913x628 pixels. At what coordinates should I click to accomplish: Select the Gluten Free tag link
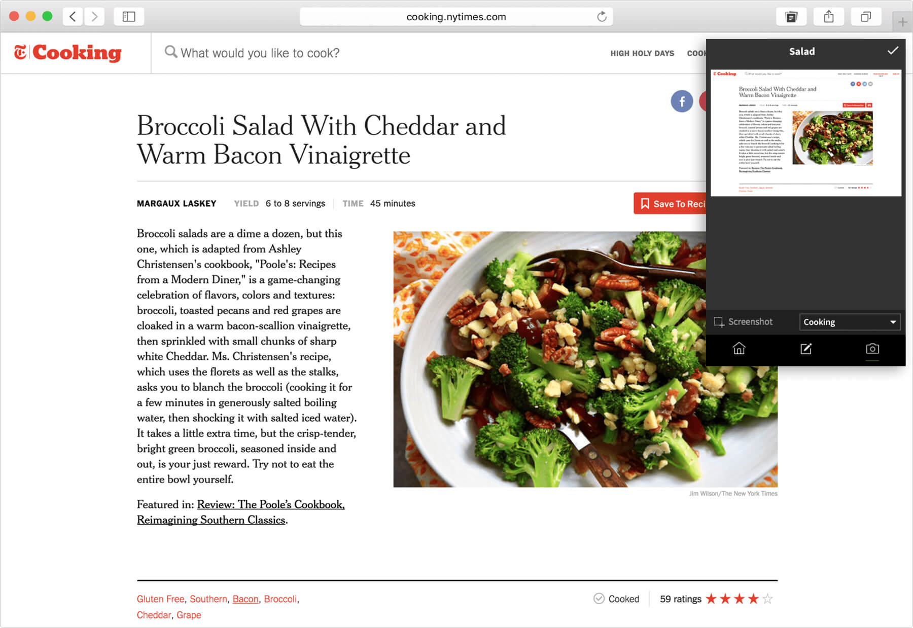click(160, 599)
